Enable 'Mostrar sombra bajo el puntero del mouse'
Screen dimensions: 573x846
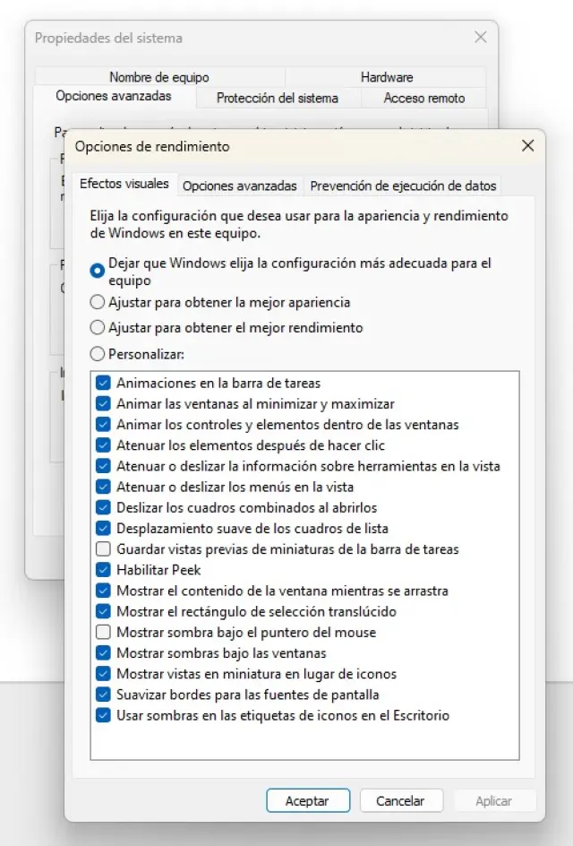click(x=103, y=633)
